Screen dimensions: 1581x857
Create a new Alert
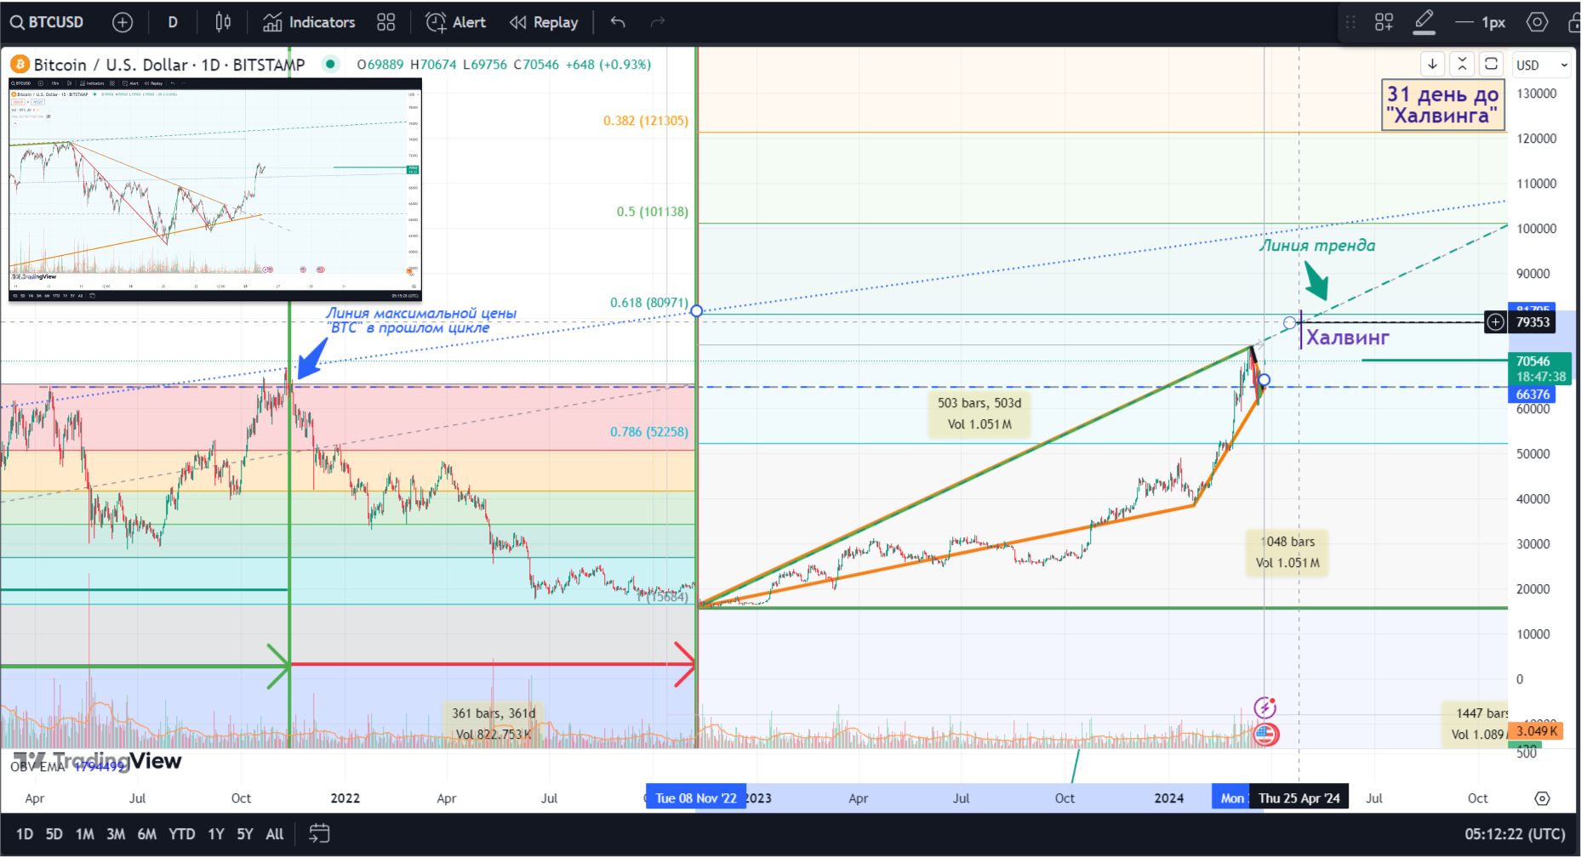(x=456, y=22)
